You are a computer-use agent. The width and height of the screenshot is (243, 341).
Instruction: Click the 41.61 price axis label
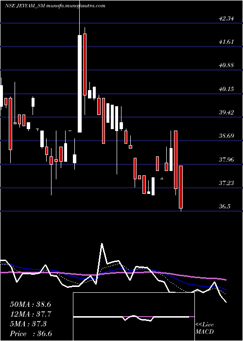226,42
